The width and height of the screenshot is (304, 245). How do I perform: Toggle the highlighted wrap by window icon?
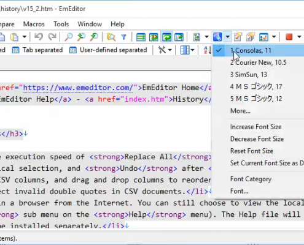coord(166,37)
